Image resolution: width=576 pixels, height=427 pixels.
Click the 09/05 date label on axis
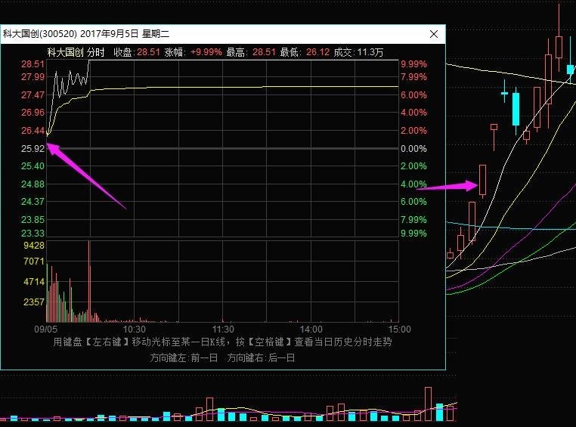46,330
